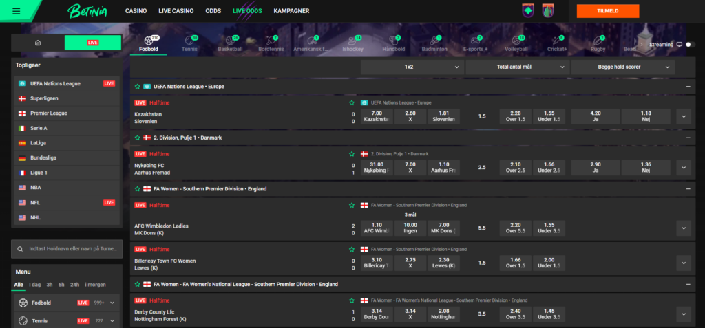The image size is (705, 328).
Task: Click the search magnifier icon
Action: point(20,248)
